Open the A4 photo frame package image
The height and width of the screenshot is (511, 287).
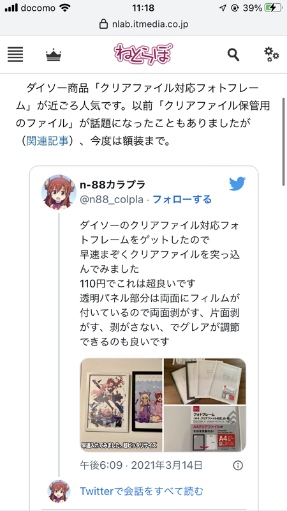[205, 429]
